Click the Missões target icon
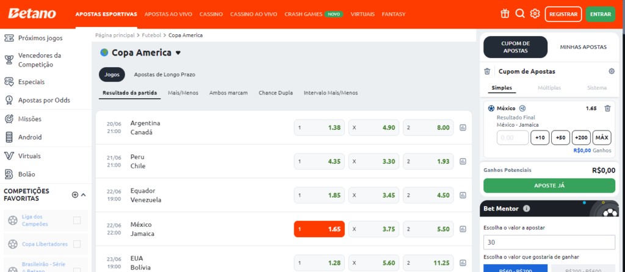Image resolution: width=625 pixels, height=272 pixels. tap(9, 119)
